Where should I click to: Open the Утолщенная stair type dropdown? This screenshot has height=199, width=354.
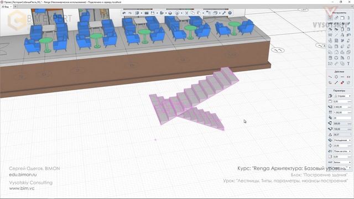[342, 140]
